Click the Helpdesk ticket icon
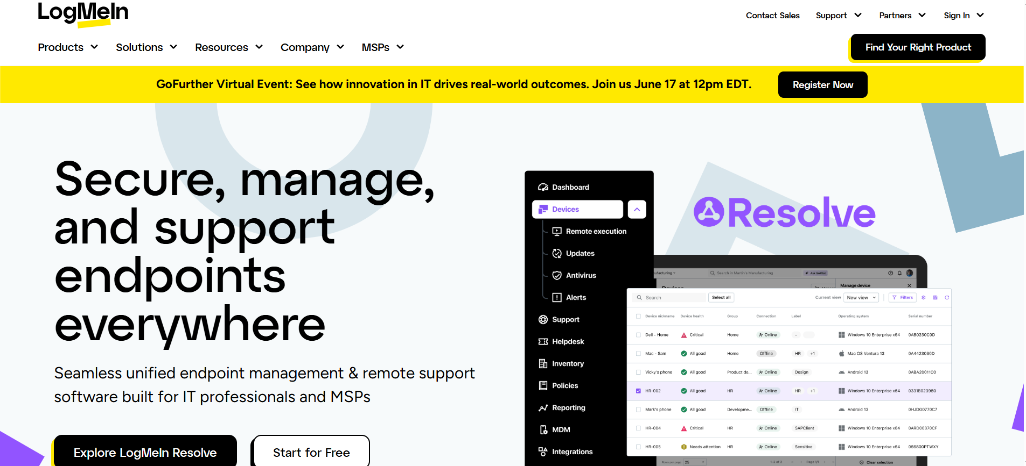1026x466 pixels. click(x=543, y=341)
